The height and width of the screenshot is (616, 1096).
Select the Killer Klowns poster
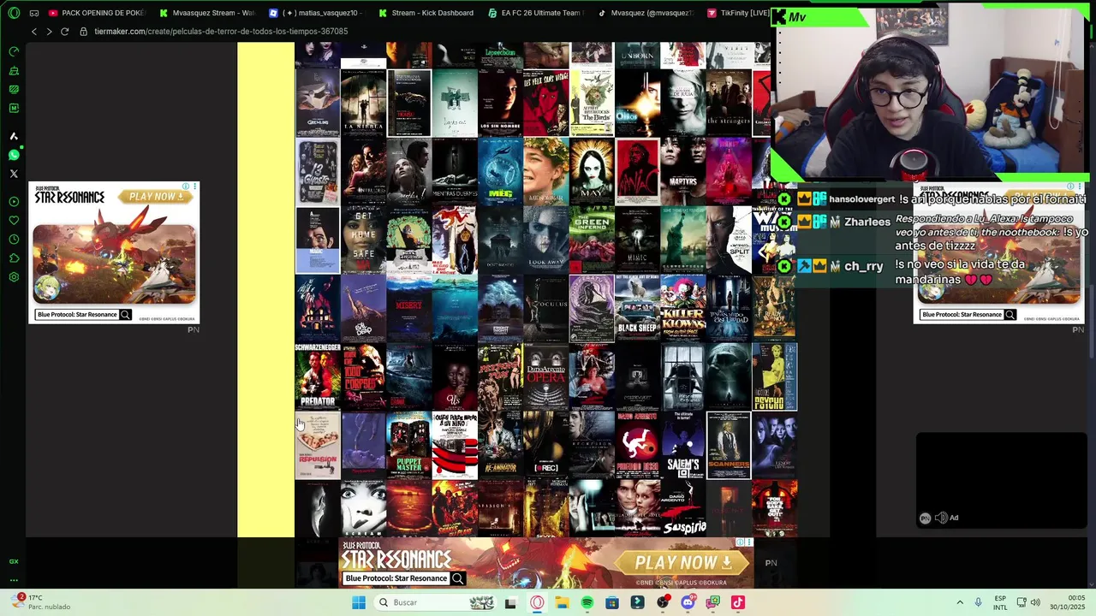point(683,309)
